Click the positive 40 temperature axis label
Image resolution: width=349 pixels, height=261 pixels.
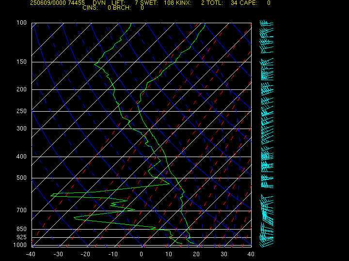(x=251, y=254)
